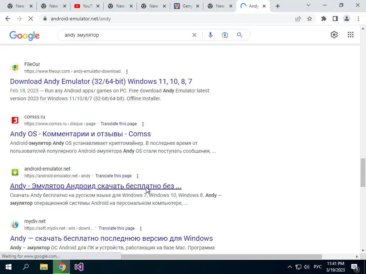
Task: Click into the Google search input
Action: pyautogui.click(x=126, y=35)
